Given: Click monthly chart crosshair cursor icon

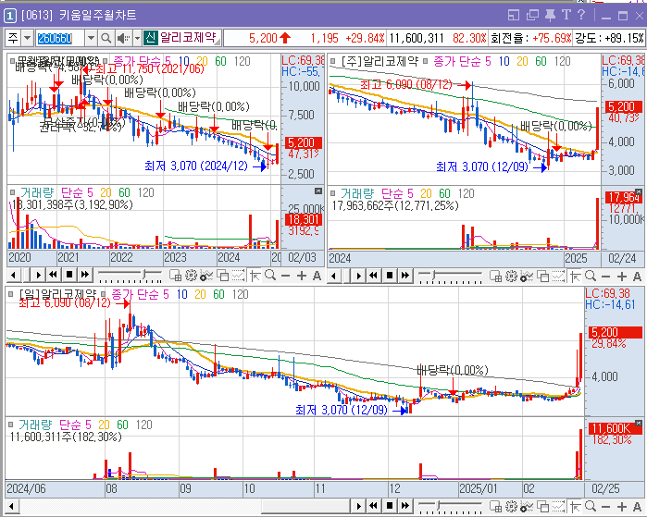Looking at the screenshot, I should tap(255, 275).
